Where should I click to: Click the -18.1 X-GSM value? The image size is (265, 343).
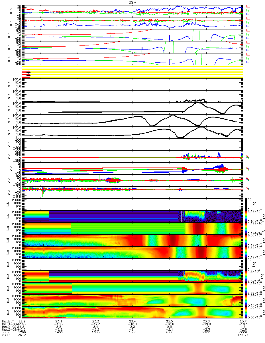[x=132, y=324]
